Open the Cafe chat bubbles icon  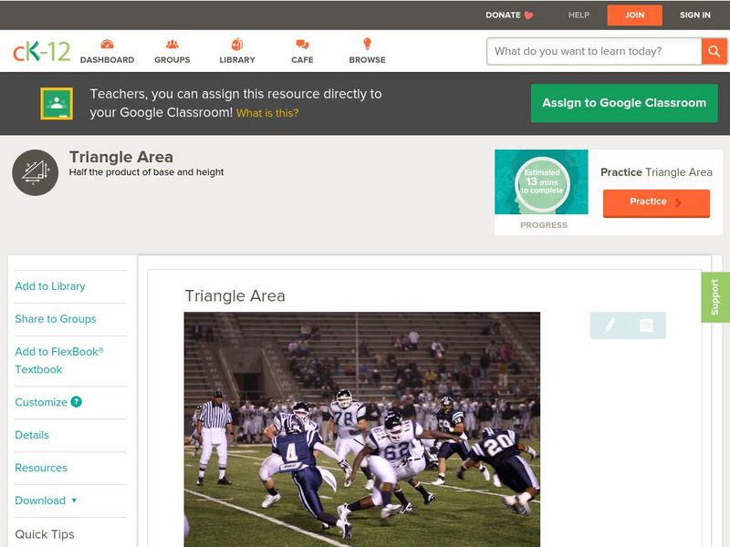[x=302, y=44]
